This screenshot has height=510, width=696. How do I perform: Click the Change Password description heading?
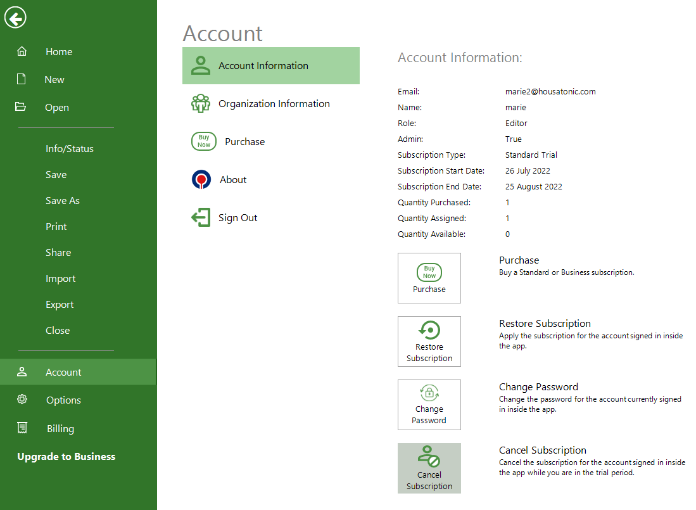(x=538, y=387)
